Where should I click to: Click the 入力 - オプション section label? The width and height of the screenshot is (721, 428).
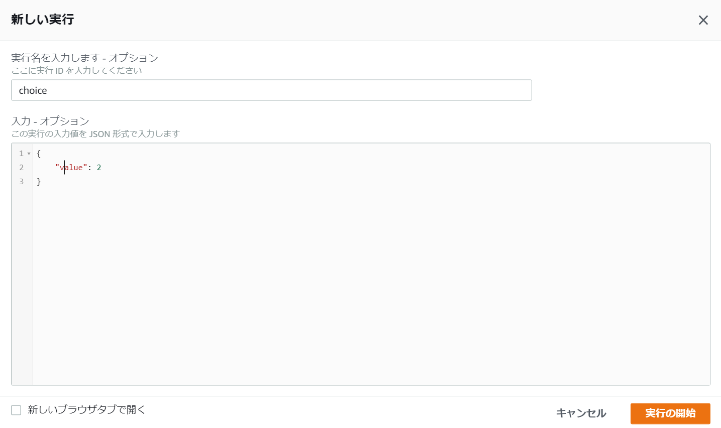point(49,121)
